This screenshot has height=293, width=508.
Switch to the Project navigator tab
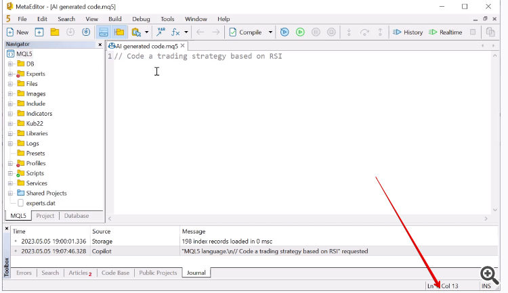(45, 216)
